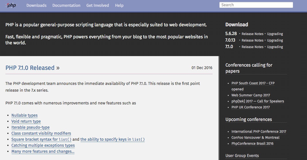Viewport: 307px width, 160px height.
Task: Click Catching multiple exceptions types link
Action: (x=43, y=145)
